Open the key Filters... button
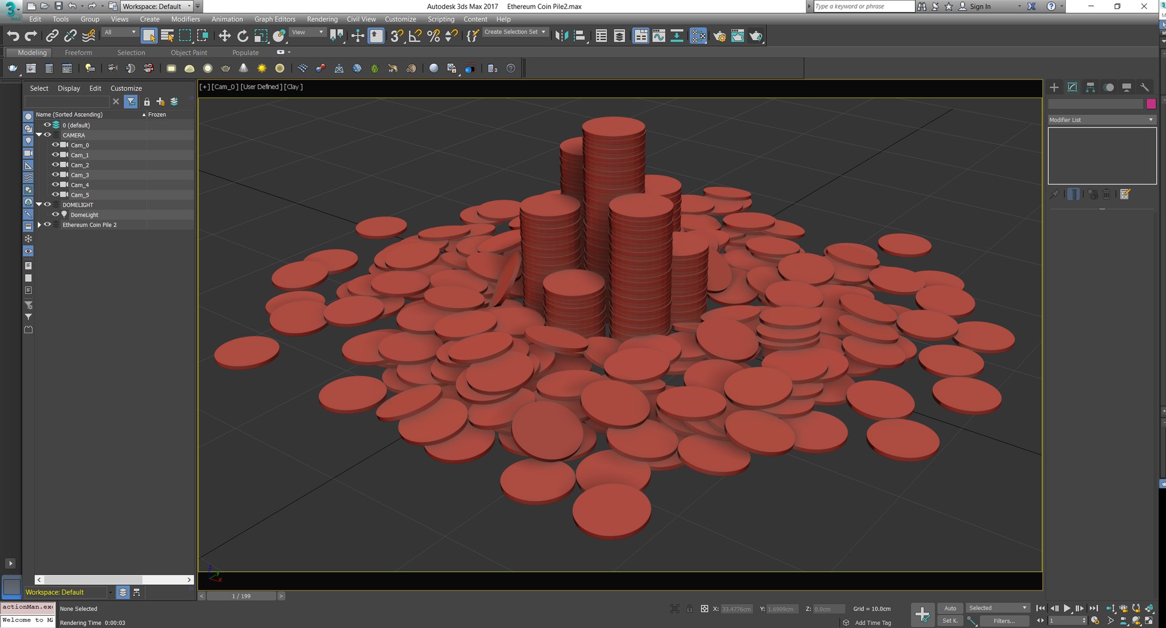The height and width of the screenshot is (628, 1166). pyautogui.click(x=1004, y=621)
